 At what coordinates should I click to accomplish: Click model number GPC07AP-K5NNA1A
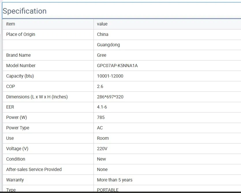click(117, 66)
